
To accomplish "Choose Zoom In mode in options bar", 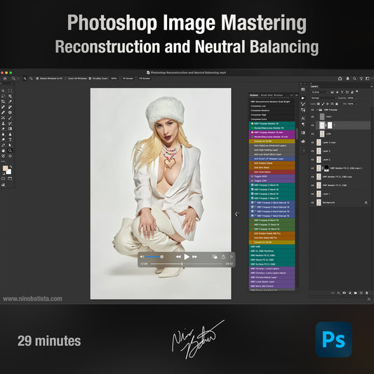I will click(25, 79).
